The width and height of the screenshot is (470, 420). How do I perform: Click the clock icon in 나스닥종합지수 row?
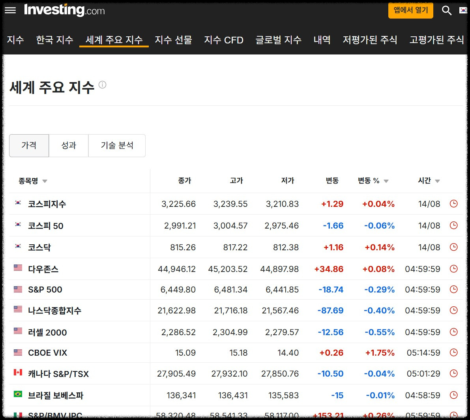pos(454,310)
